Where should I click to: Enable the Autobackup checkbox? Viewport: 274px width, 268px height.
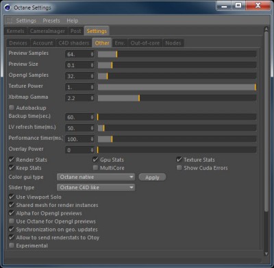click(11, 108)
